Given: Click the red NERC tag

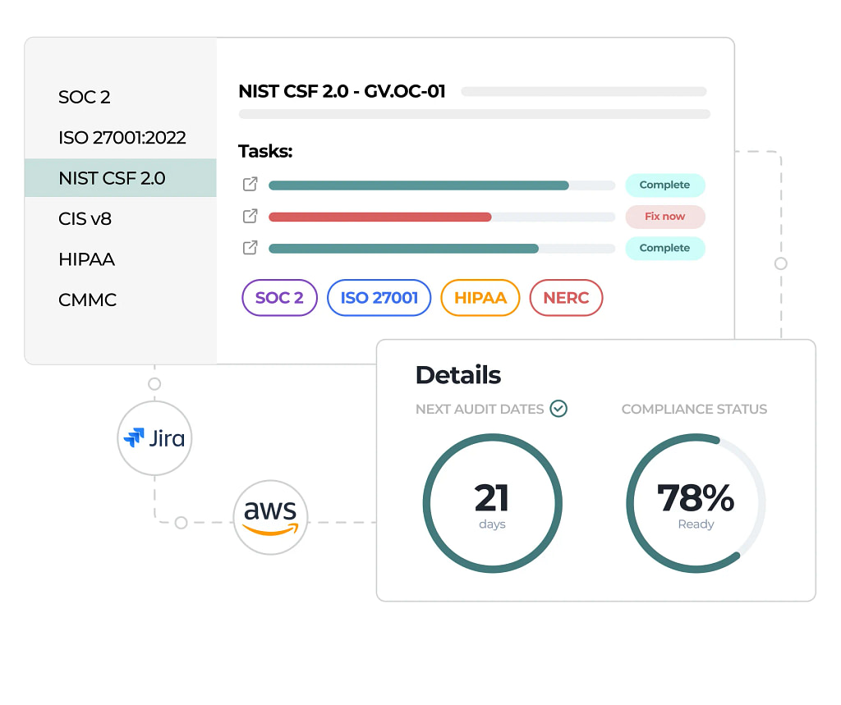Looking at the screenshot, I should tap(566, 298).
